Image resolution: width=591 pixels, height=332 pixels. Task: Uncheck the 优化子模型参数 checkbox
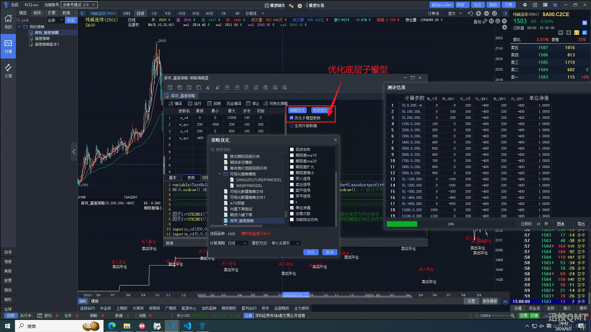pyautogui.click(x=292, y=118)
